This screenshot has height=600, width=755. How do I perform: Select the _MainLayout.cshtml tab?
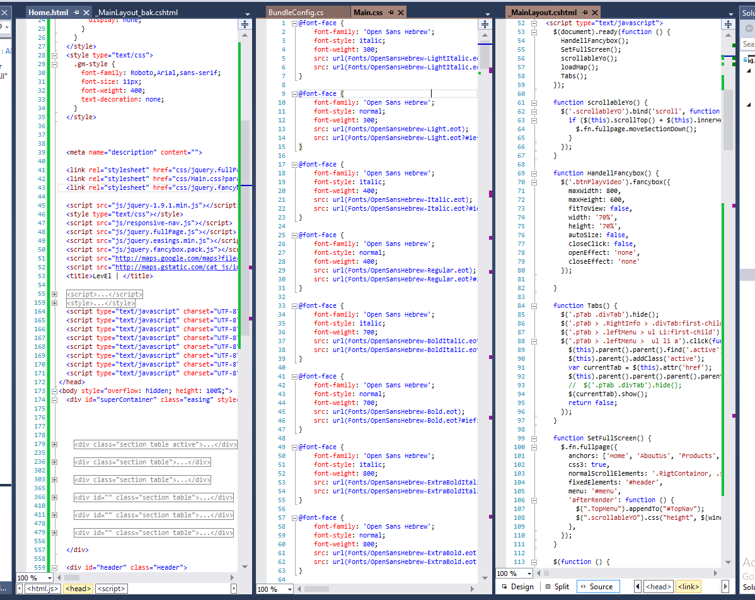[x=543, y=13]
